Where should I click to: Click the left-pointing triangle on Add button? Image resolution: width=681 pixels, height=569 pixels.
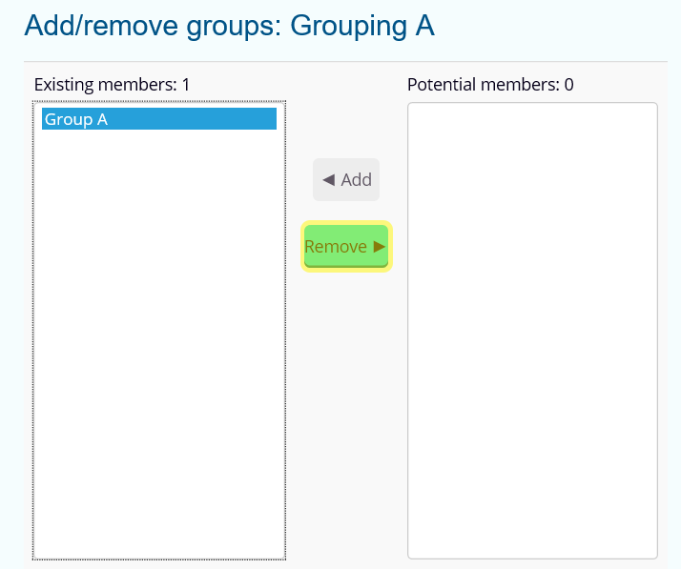click(x=328, y=180)
